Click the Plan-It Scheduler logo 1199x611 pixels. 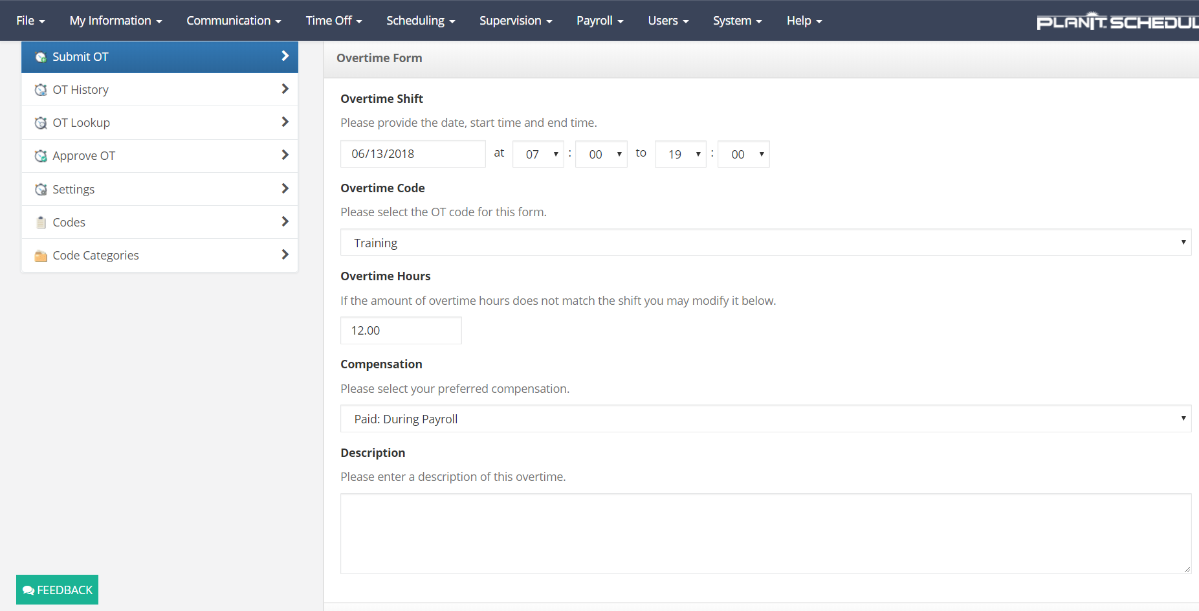pos(1117,21)
